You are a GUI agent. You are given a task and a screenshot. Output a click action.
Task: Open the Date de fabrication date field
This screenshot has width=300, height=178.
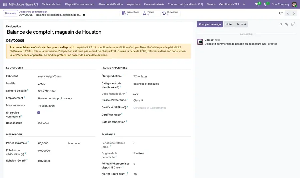point(161,122)
